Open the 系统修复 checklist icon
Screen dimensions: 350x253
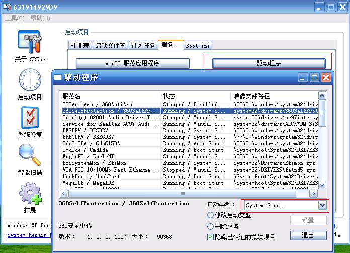[x=30, y=118]
